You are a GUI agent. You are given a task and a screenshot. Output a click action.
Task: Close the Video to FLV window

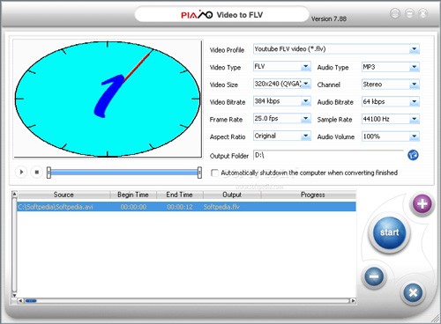coord(422,13)
